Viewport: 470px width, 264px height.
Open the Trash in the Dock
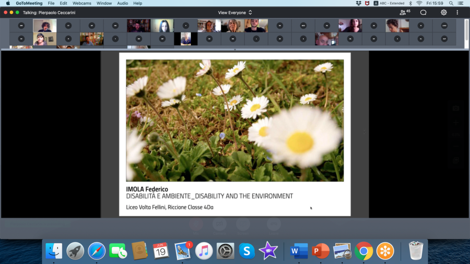[x=416, y=251]
